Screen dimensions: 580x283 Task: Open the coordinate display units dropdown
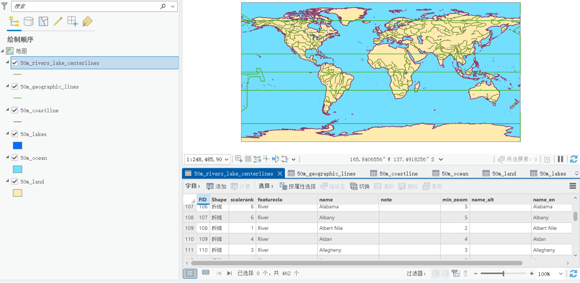click(x=441, y=159)
